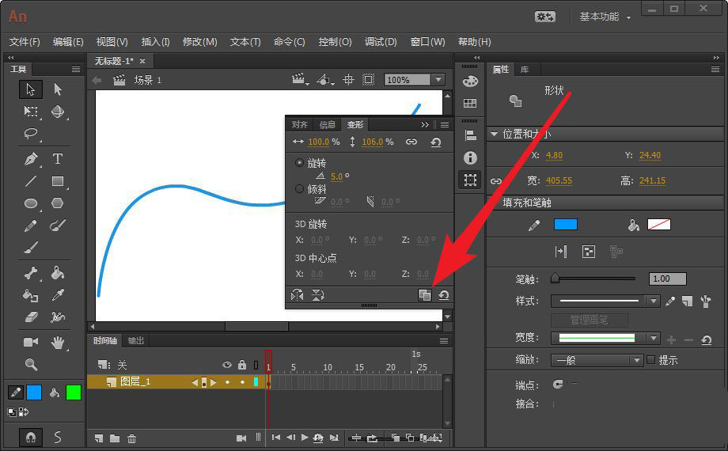
Task: Toggle width-height lock link in Properties
Action: (496, 180)
